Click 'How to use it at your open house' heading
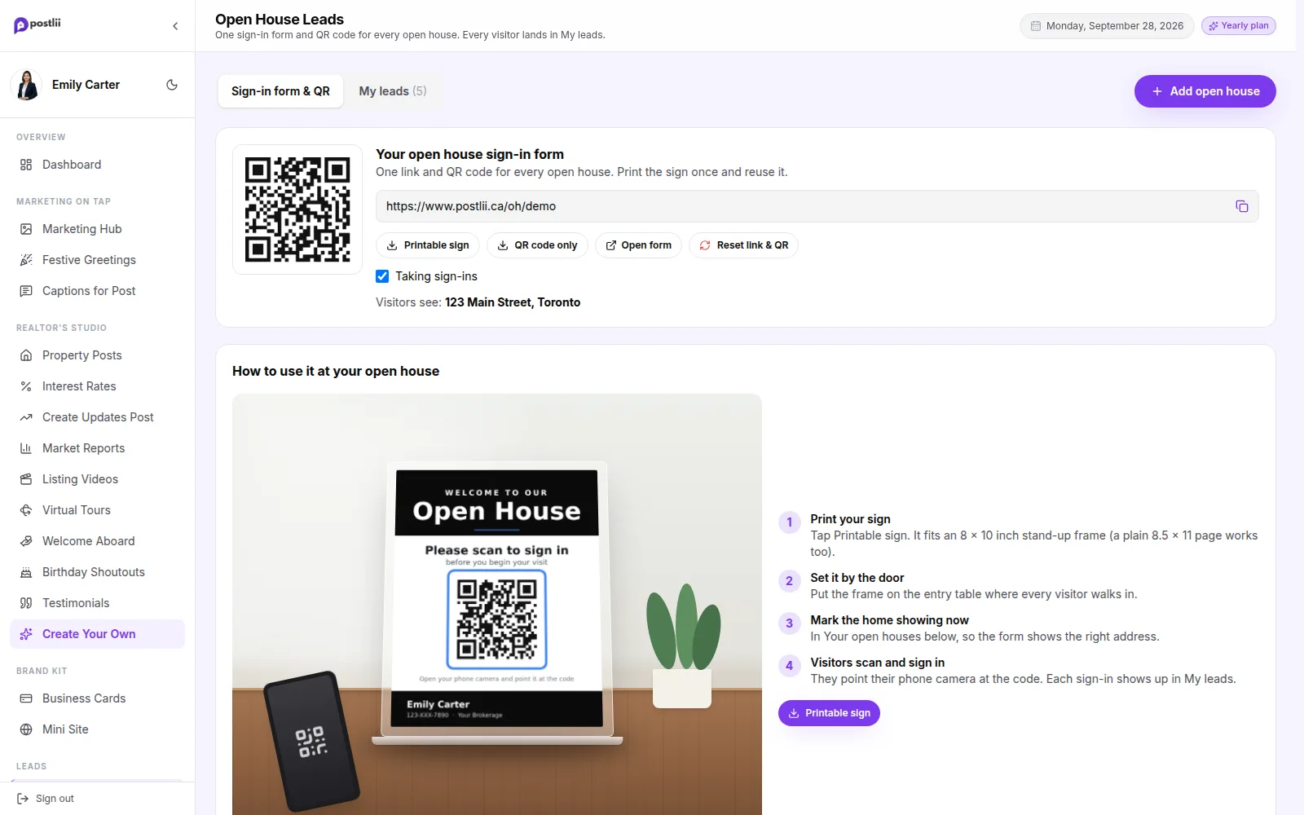The height and width of the screenshot is (815, 1304). pyautogui.click(x=336, y=372)
